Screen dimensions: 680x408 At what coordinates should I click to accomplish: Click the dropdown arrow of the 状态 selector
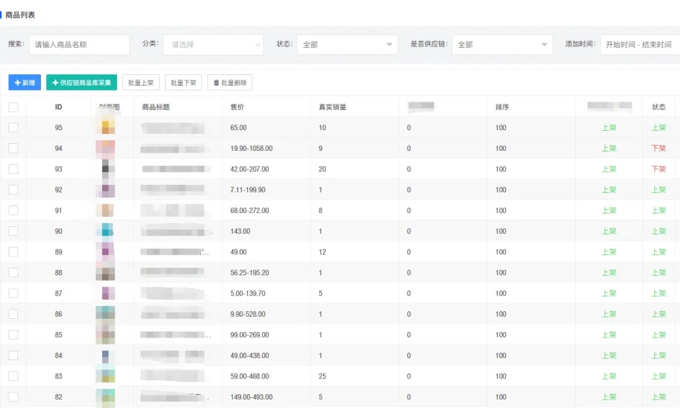pos(389,45)
